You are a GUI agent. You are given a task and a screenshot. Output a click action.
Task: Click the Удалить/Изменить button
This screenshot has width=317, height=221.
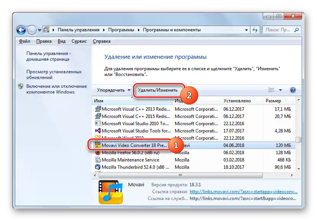(x=158, y=90)
